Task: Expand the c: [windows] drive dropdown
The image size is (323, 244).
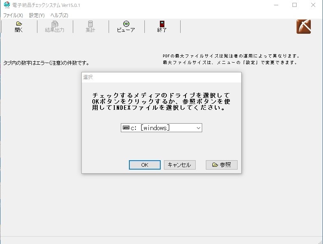Action: pyautogui.click(x=161, y=128)
